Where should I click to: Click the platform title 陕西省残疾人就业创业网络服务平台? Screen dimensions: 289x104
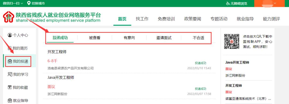[x=58, y=15]
